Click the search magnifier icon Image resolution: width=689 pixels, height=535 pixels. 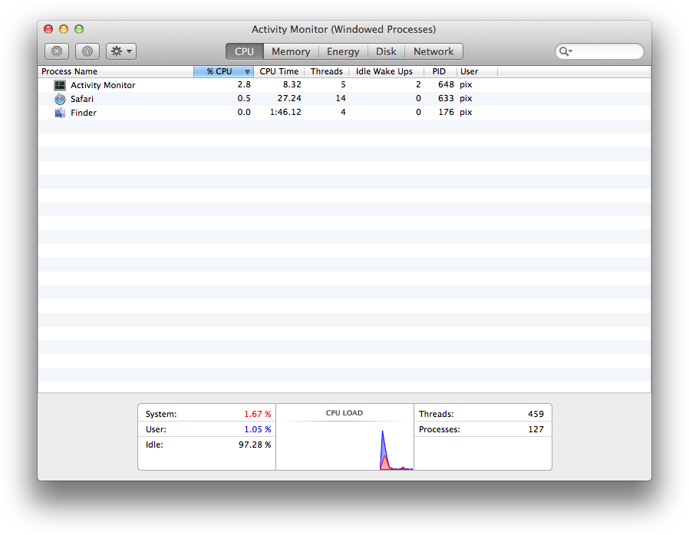565,51
